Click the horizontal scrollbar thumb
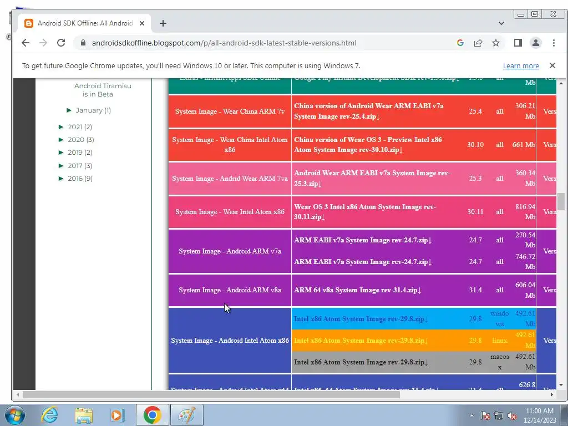Viewport: 568px width, 426px height. coord(211,394)
